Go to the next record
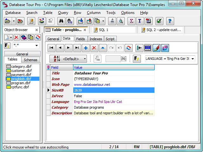The image size is (203, 152). pyautogui.click(x=69, y=48)
